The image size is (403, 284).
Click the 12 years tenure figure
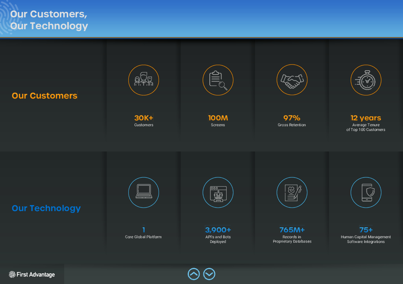click(366, 118)
